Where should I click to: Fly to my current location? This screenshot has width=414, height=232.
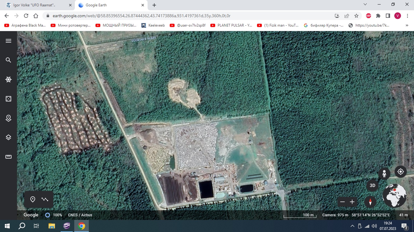pos(400,172)
